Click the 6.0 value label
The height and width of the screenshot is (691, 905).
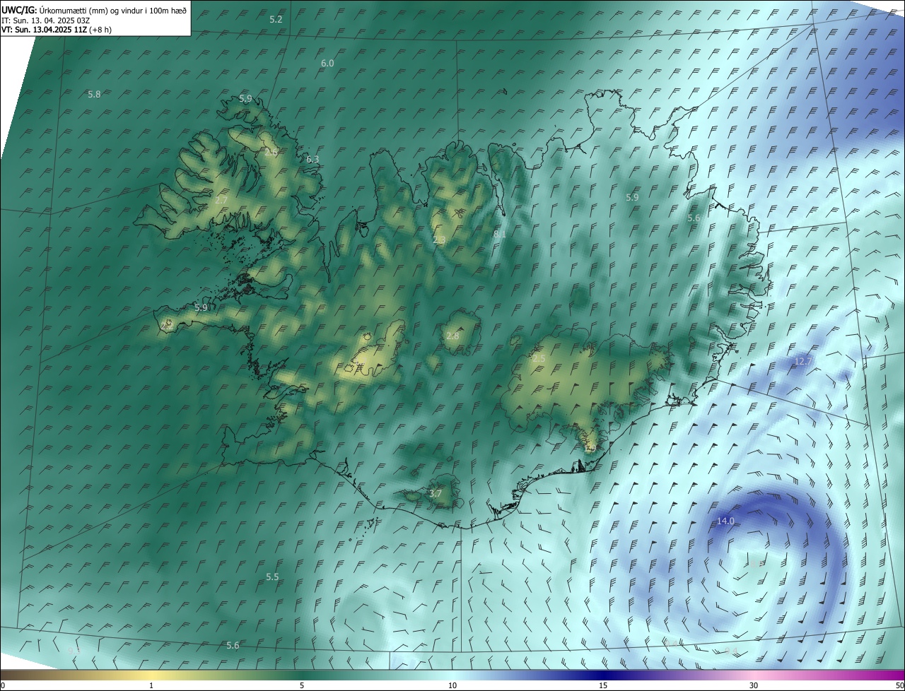(x=327, y=64)
